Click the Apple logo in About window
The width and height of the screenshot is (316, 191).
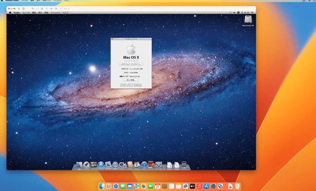(x=131, y=49)
